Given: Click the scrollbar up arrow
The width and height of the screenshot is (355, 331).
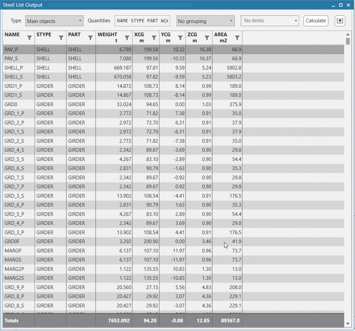Looking at the screenshot, I should 348,34.
